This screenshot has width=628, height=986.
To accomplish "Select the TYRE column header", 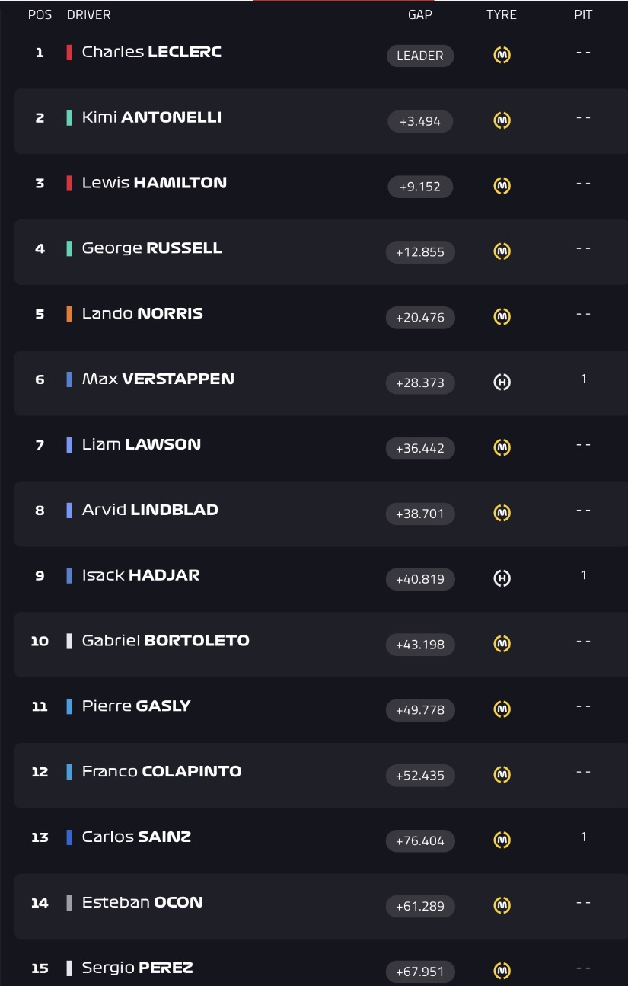I will [x=502, y=14].
